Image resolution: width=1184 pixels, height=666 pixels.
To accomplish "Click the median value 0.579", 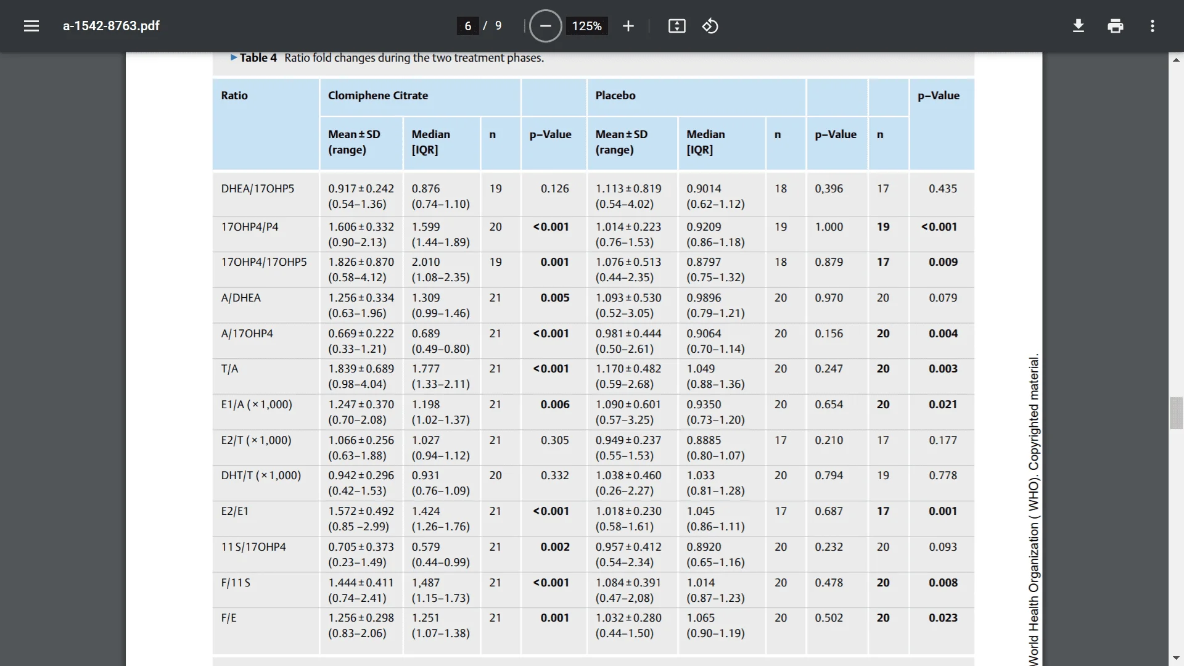I will 426,547.
